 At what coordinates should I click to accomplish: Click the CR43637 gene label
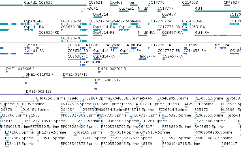click(231, 3)
